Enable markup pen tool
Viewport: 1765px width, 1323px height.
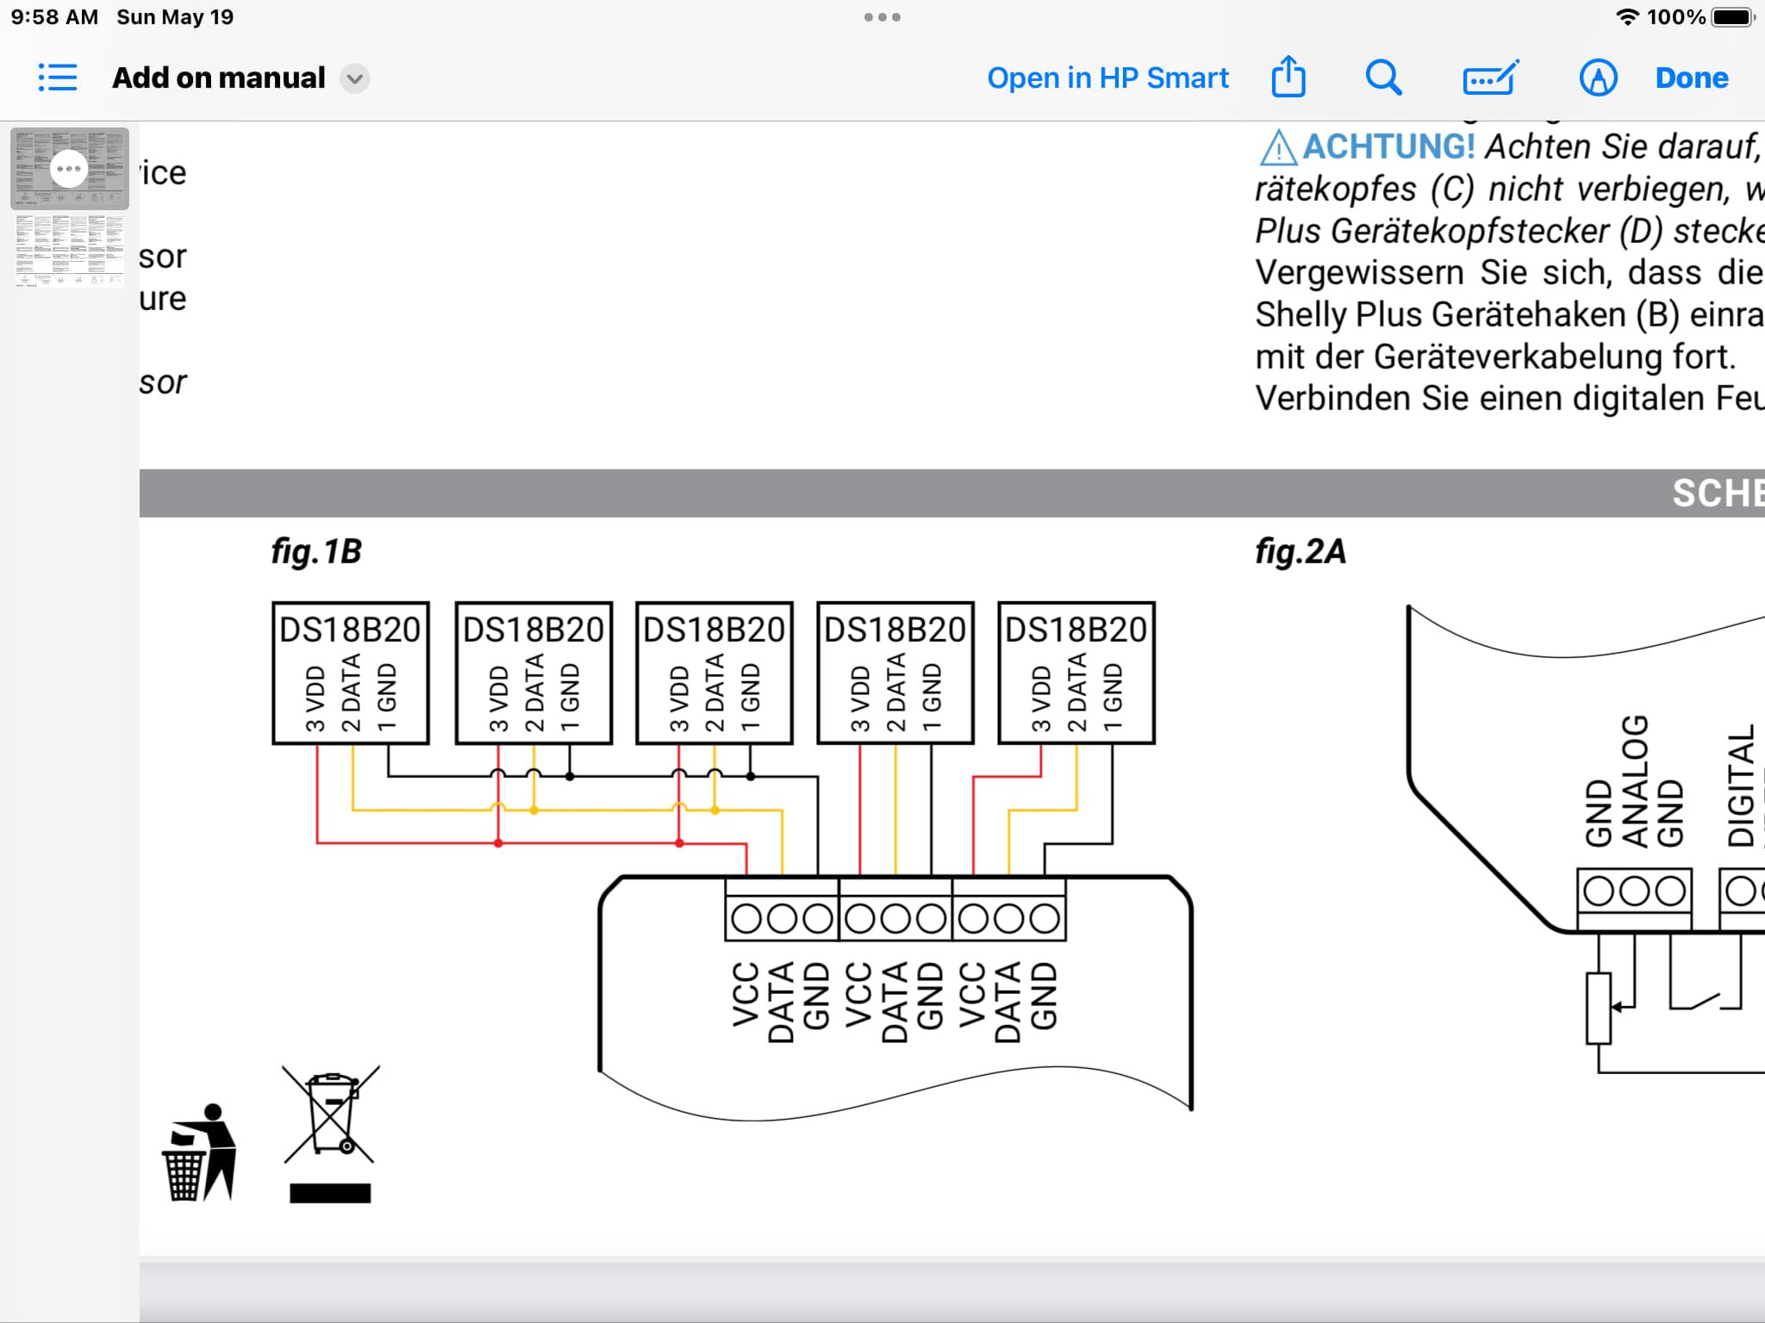(x=1598, y=78)
